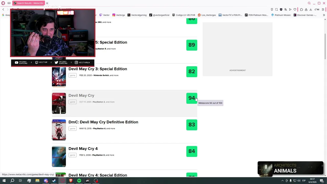Screen dimensions: 327x184
Task: Open the Discover Games bookmark
Action: (305, 15)
